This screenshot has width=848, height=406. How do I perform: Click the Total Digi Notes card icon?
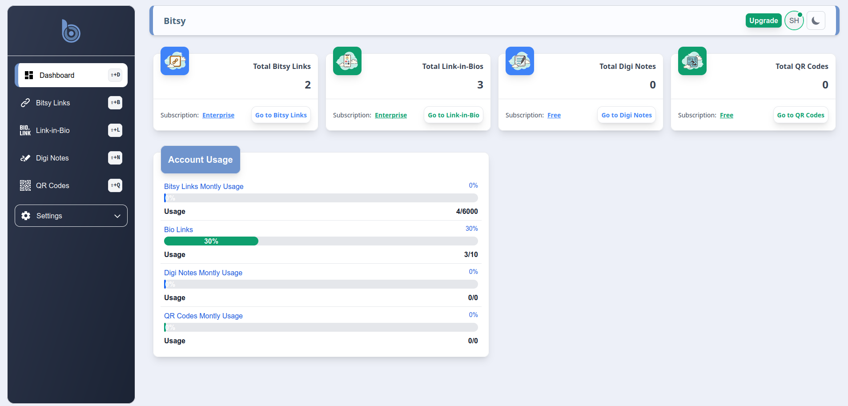[520, 61]
